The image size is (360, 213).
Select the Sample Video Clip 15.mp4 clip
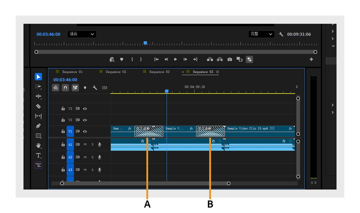[260, 131]
